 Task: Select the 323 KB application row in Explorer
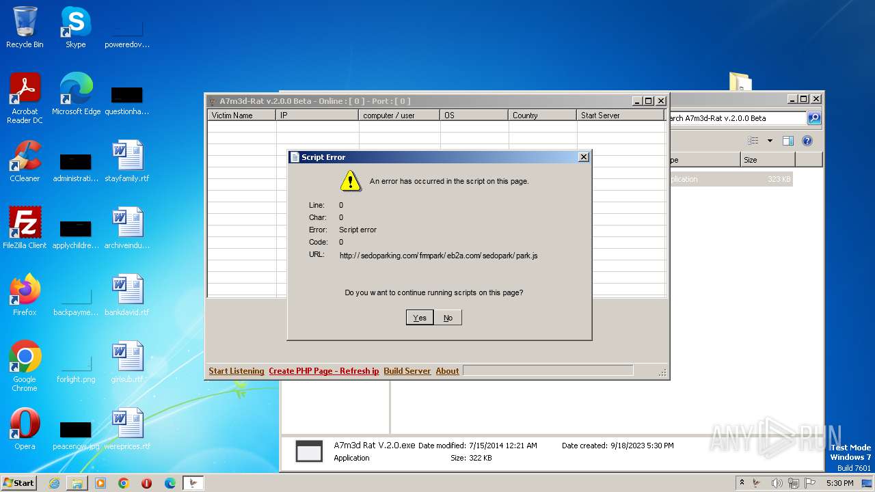730,179
